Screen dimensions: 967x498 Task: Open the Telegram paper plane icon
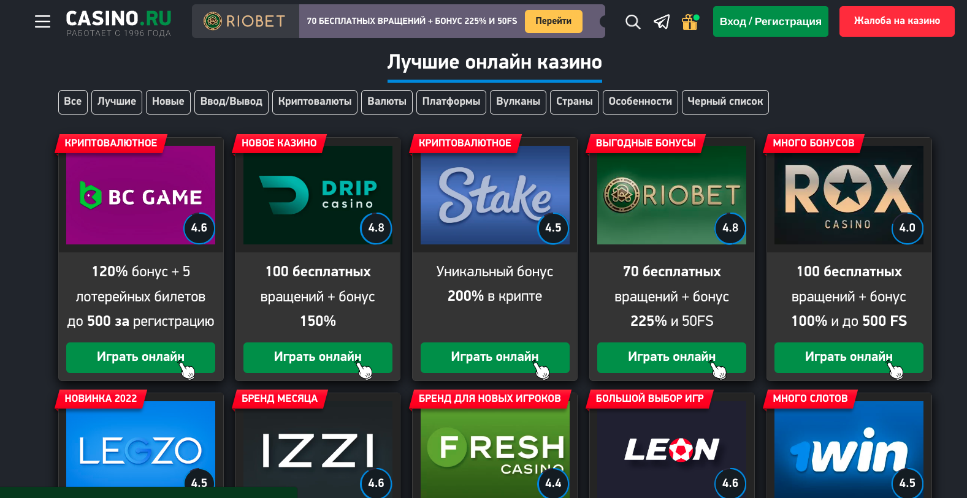[x=662, y=22]
